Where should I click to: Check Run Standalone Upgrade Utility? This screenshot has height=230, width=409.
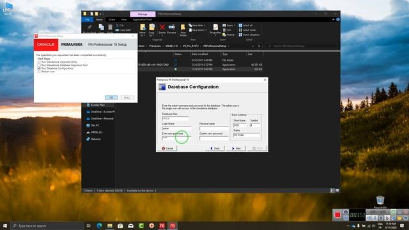pyautogui.click(x=39, y=62)
